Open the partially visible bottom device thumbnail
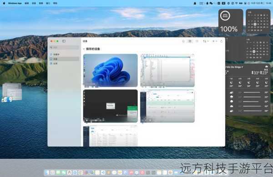273x177 pixels. coord(111,136)
